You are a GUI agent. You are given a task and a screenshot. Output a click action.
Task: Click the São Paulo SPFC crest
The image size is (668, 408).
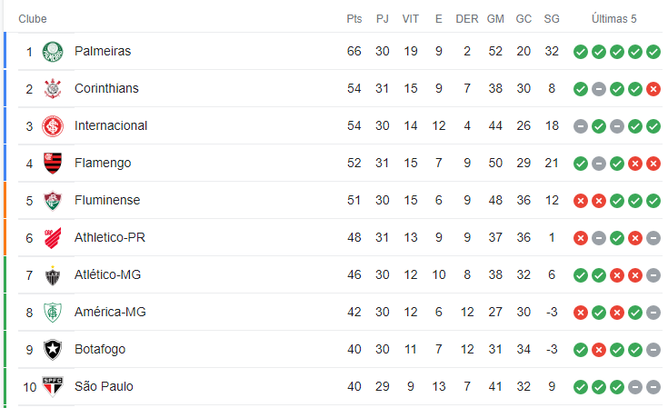[53, 387]
